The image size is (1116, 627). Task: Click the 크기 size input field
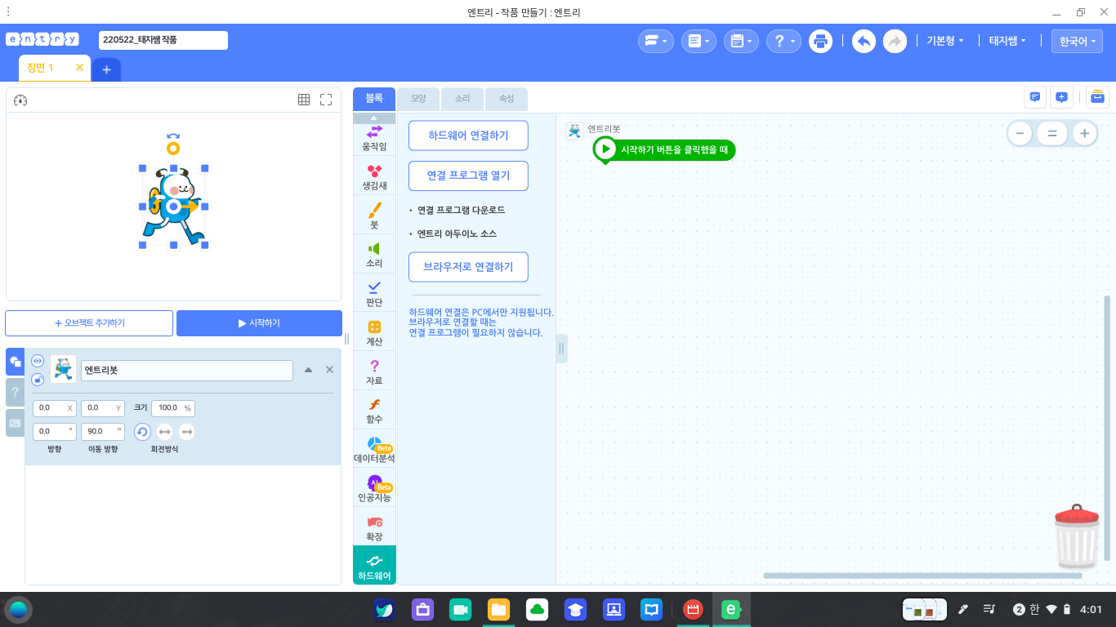click(173, 408)
